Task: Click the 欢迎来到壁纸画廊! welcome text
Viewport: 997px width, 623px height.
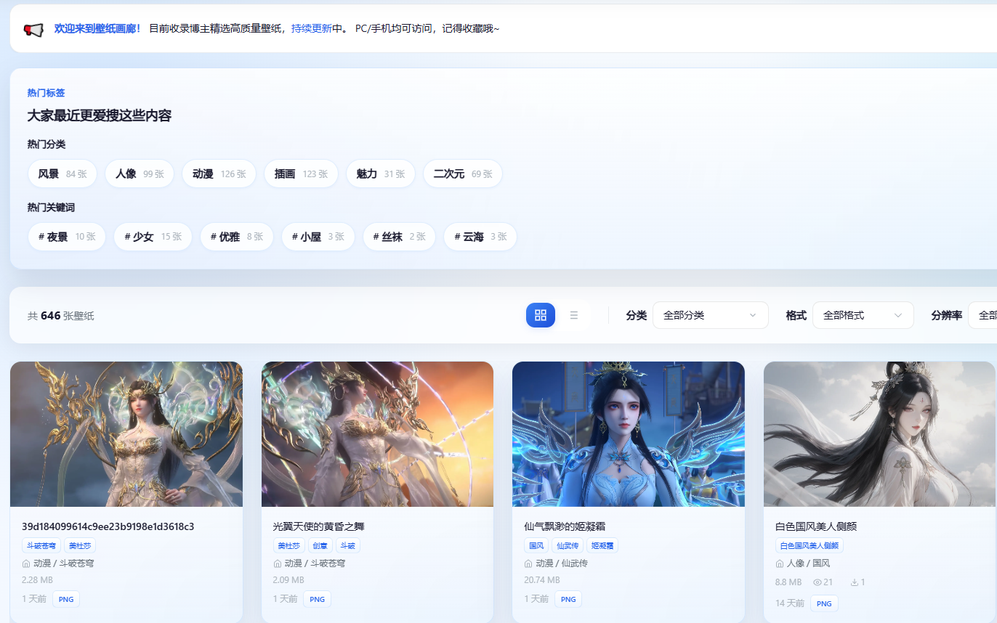Action: coord(98,28)
